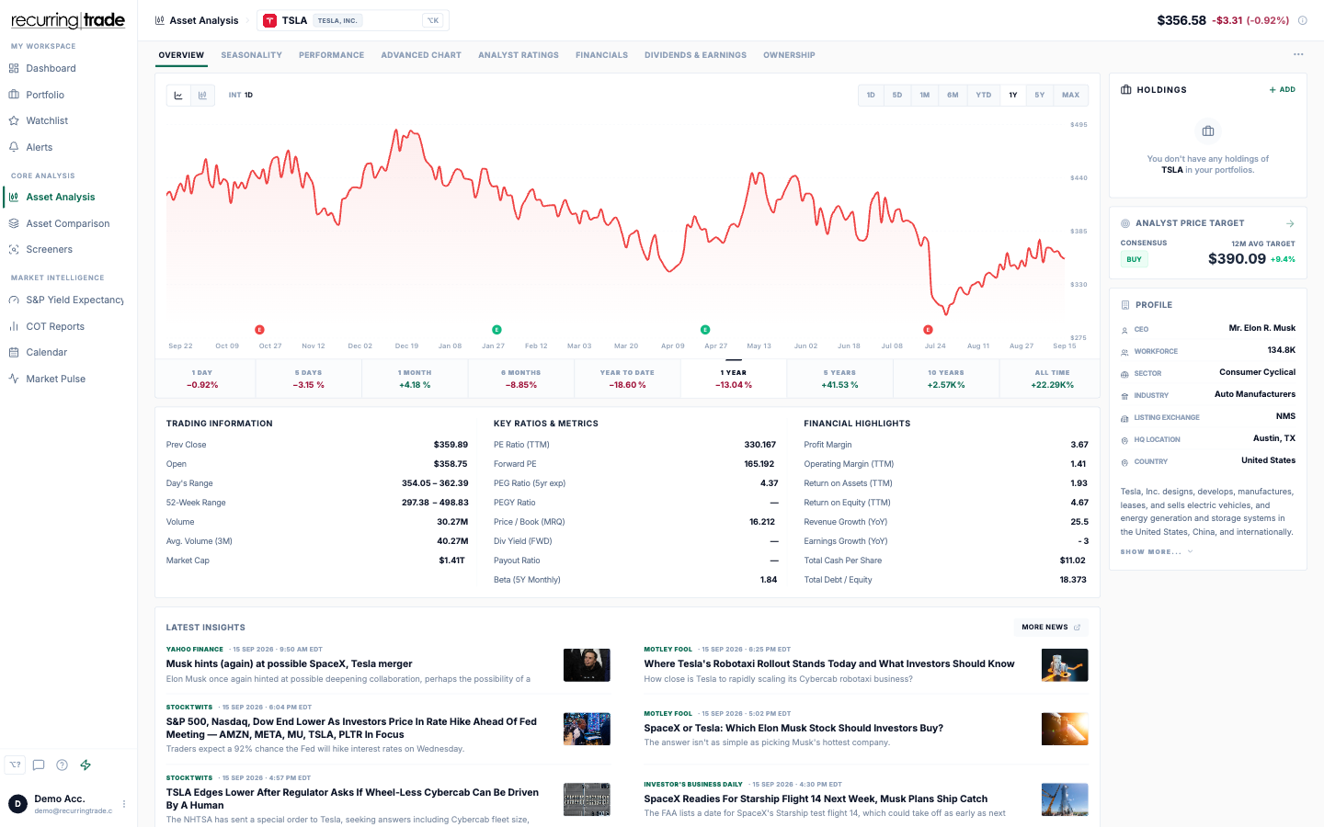Select the 10 Years performance tile
This screenshot has height=827, width=1324.
click(x=945, y=379)
